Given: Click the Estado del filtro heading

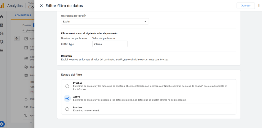Looking at the screenshot, I should click(x=72, y=75).
